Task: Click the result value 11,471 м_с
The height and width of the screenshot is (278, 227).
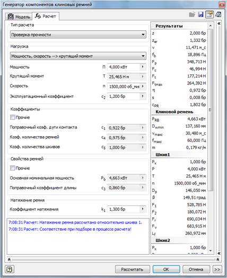Action: pyautogui.click(x=196, y=47)
